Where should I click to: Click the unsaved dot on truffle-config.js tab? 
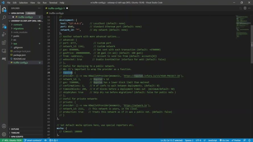tap(67, 8)
